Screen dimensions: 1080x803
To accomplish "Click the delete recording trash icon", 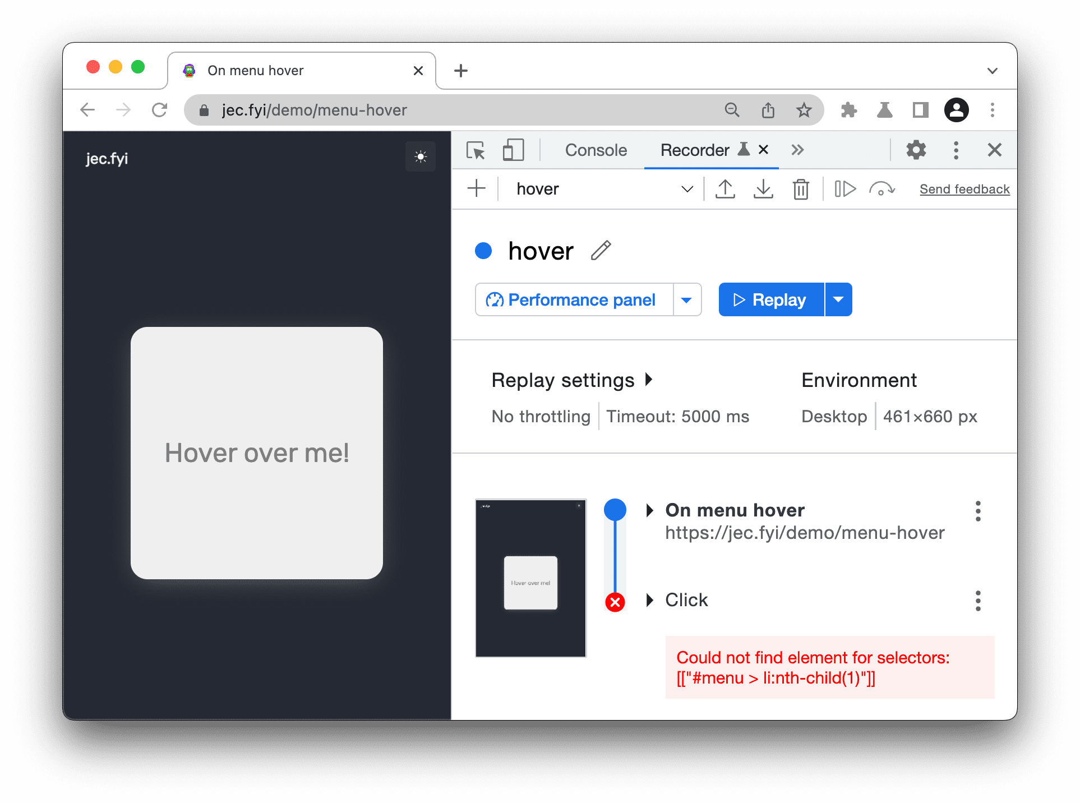I will [802, 189].
